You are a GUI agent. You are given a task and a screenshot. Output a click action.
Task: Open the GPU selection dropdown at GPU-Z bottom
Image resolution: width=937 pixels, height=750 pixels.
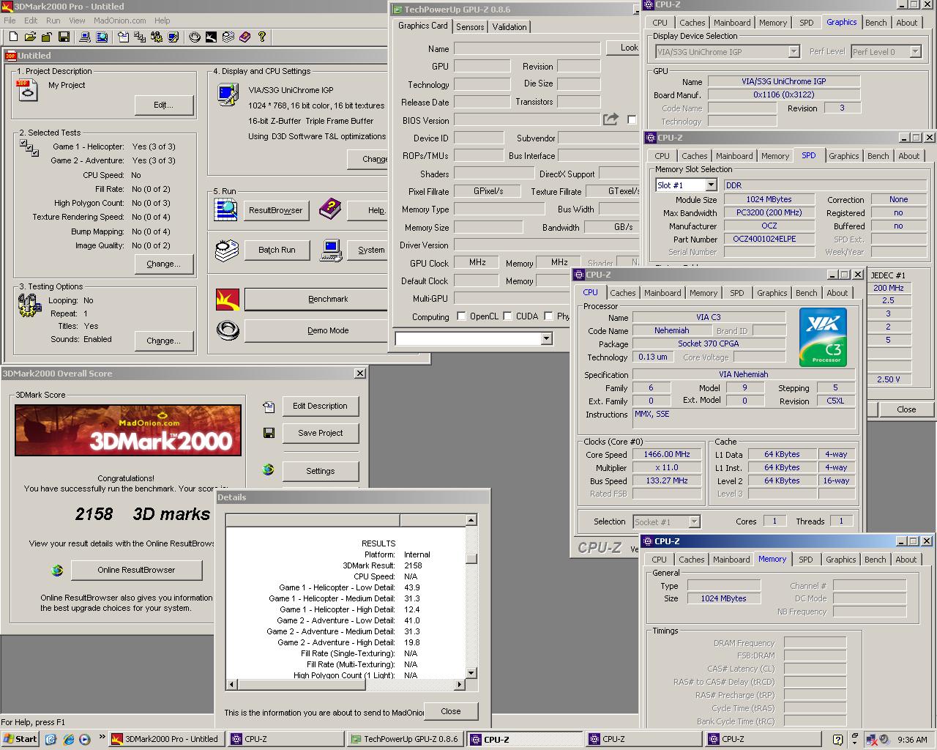(546, 338)
